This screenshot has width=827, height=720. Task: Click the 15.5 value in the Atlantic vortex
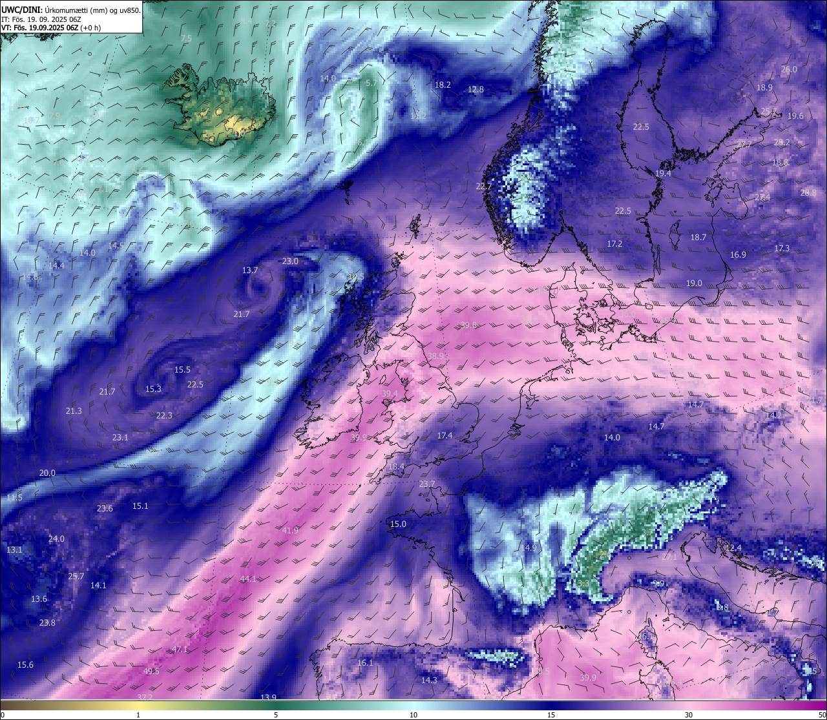click(x=182, y=370)
